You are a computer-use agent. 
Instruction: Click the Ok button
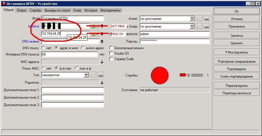(237, 11)
